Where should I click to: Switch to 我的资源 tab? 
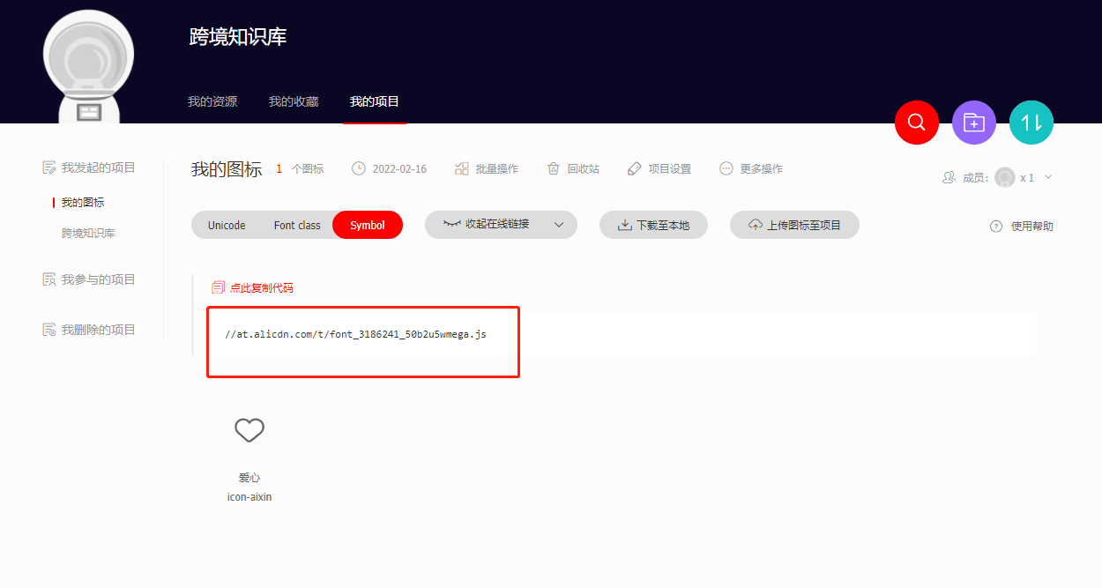pos(212,101)
